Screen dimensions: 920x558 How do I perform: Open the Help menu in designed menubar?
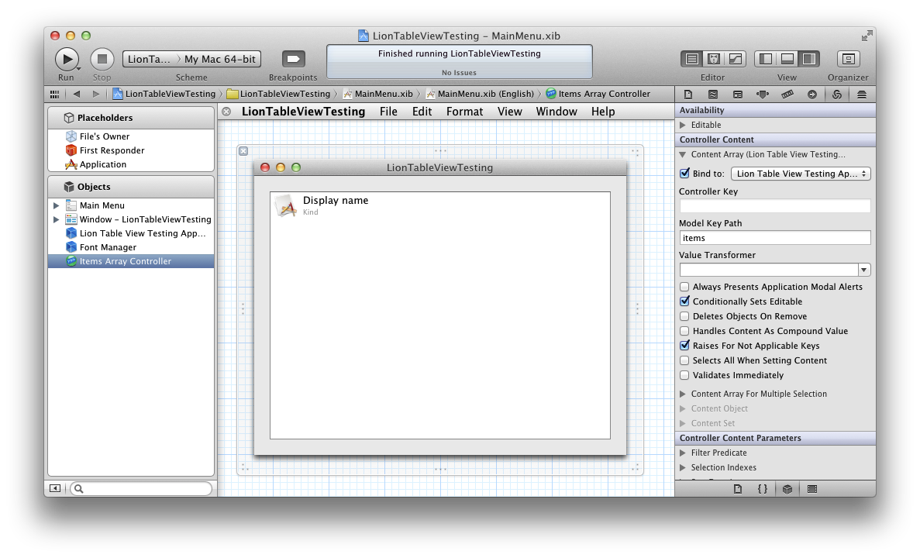[x=603, y=112]
